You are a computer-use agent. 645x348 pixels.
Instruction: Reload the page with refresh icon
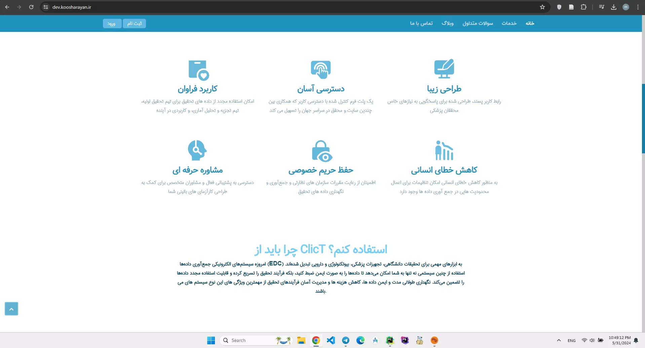31,7
